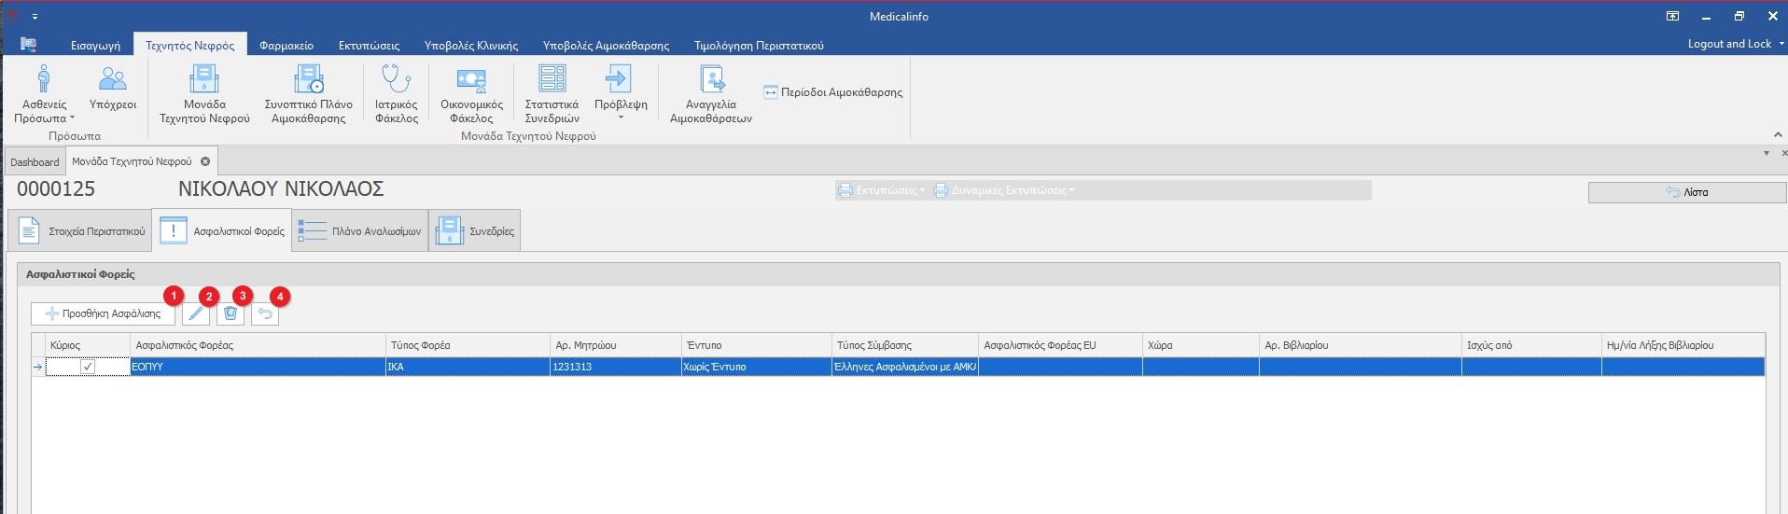1788x514 pixels.
Task: Switch to the Φαρμακείο ribbon tab
Action: [x=286, y=45]
